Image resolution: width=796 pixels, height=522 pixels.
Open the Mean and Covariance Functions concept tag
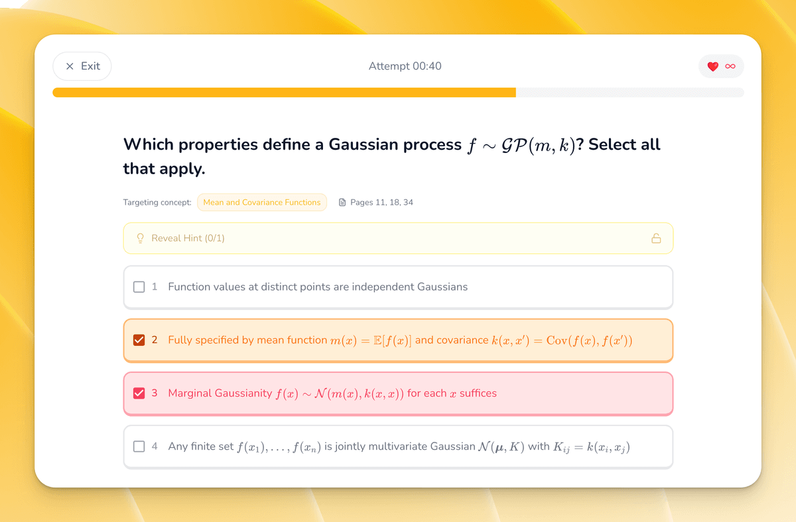click(x=261, y=203)
